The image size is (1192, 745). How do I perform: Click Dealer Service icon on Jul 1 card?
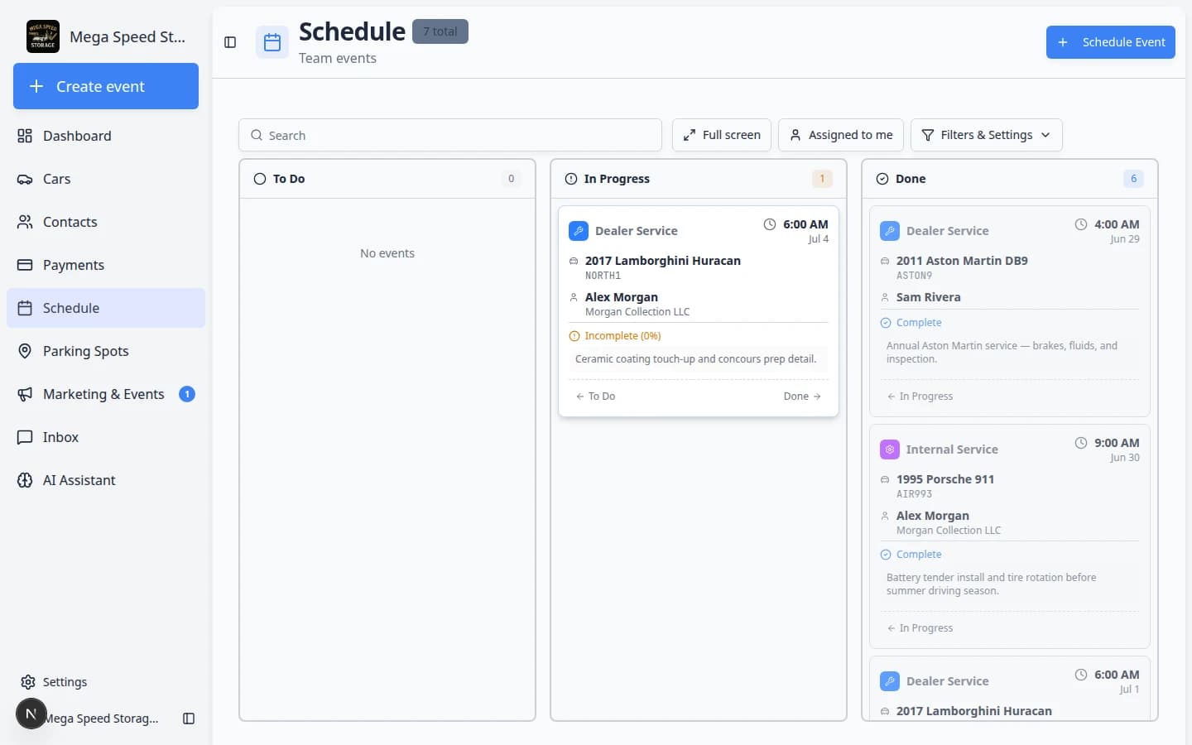(890, 681)
